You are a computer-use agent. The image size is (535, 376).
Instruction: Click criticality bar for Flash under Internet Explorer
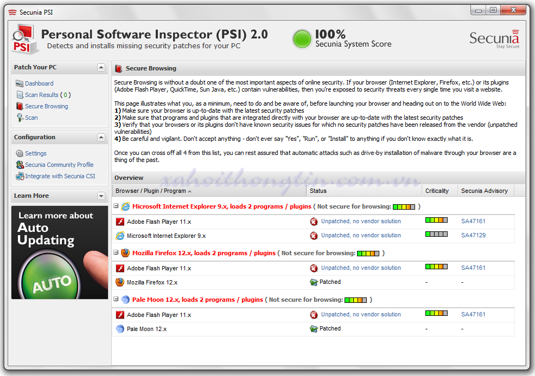tap(436, 220)
